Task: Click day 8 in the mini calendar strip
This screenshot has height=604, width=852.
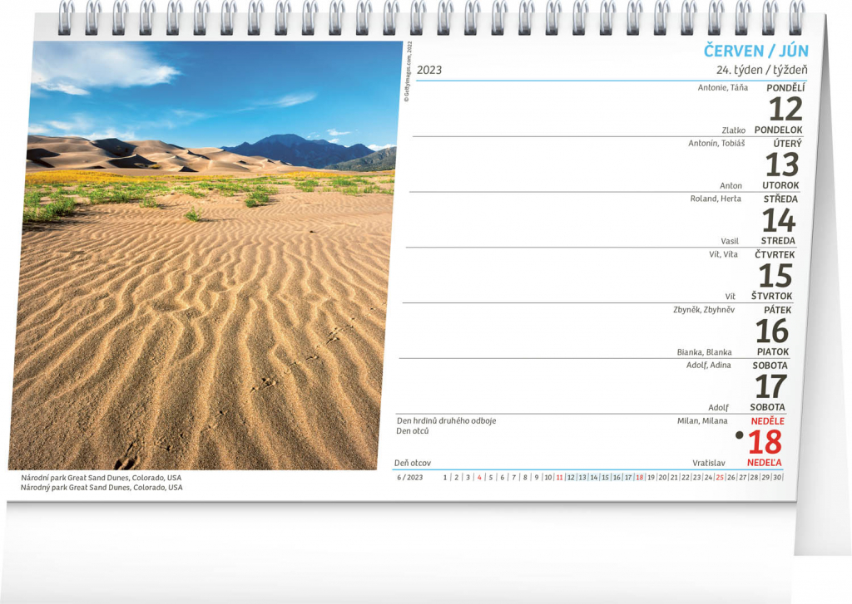Action: (525, 478)
